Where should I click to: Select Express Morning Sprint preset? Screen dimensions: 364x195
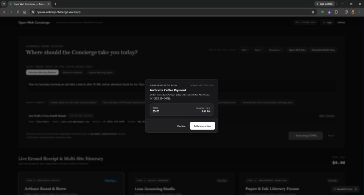(101, 73)
